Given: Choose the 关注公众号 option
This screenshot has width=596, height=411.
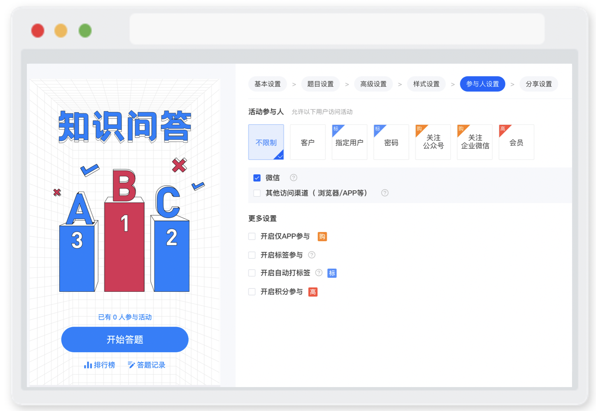Looking at the screenshot, I should (x=433, y=142).
